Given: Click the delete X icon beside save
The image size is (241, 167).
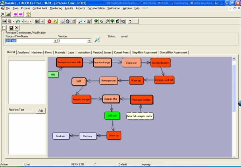Looking at the screenshot, I should [x=17, y=27].
